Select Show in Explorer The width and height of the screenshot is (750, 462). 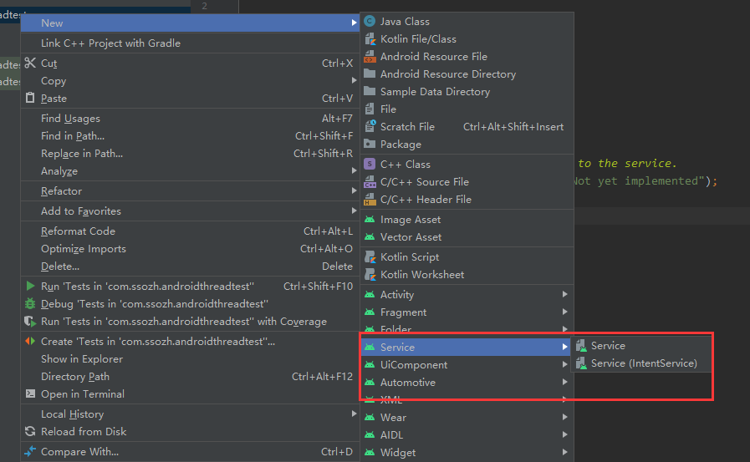(x=190, y=358)
